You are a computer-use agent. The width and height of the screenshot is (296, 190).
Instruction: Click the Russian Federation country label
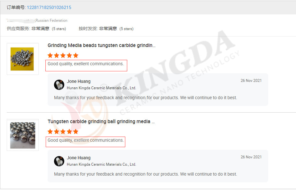click(51, 20)
